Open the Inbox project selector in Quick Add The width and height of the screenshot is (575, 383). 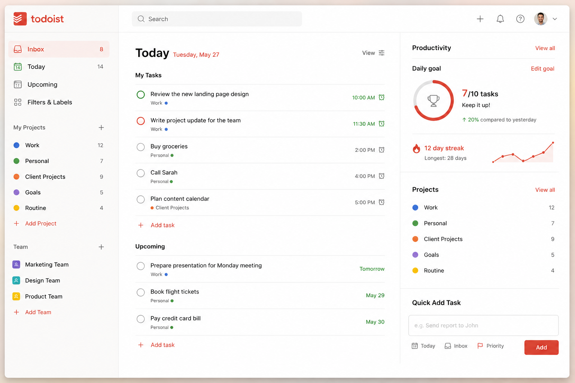click(x=456, y=346)
